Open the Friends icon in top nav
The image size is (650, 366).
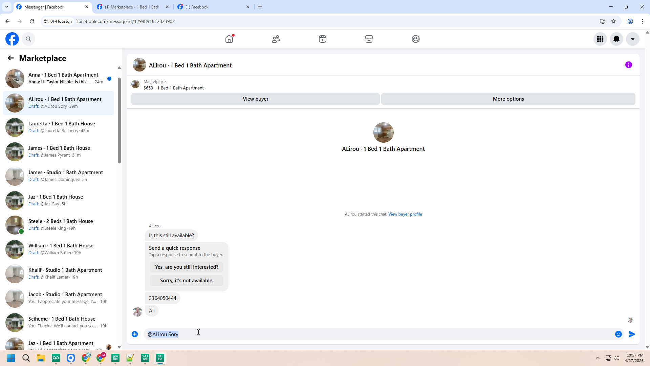pos(276,39)
